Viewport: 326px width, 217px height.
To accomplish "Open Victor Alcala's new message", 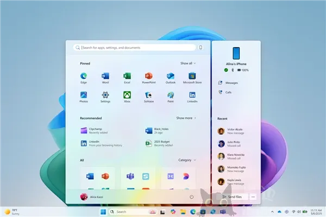I will [x=231, y=131].
